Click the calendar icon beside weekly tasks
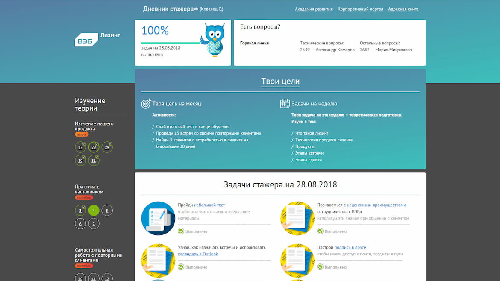This screenshot has height=281, width=500. (x=285, y=103)
